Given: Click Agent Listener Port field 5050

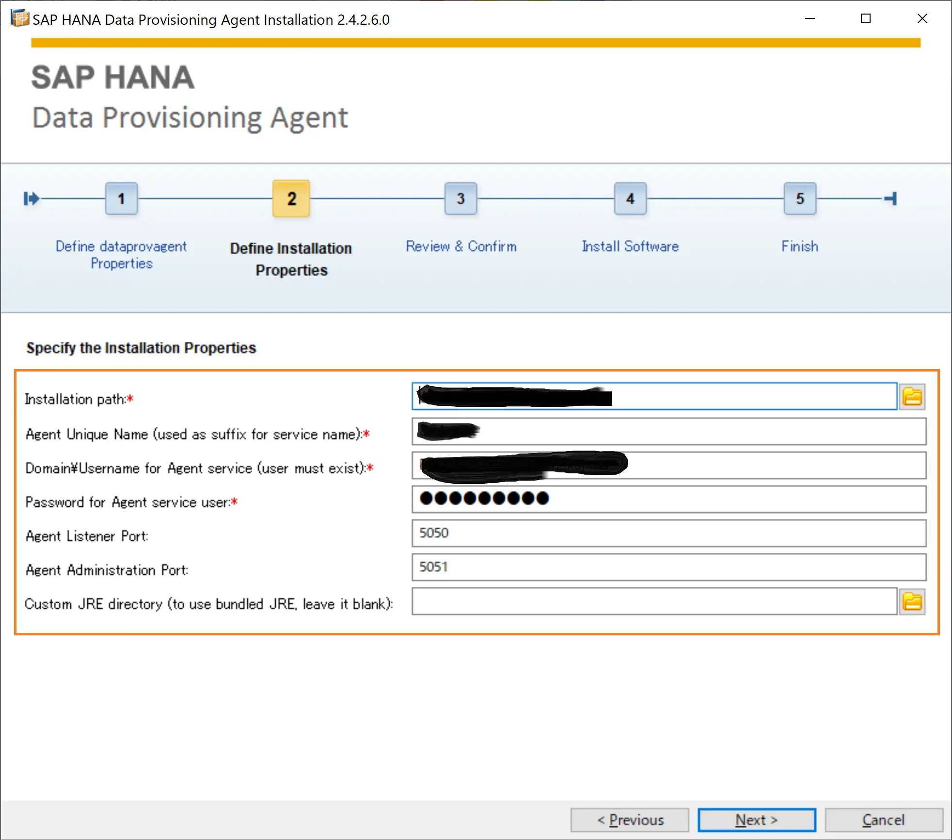Looking at the screenshot, I should pyautogui.click(x=669, y=533).
